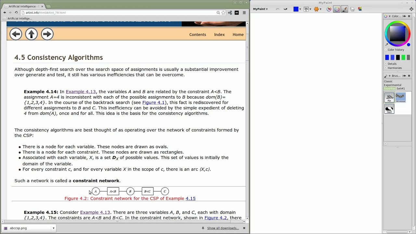416x234 pixels.
Task: Select black swatch in color history
Action: (x=398, y=58)
